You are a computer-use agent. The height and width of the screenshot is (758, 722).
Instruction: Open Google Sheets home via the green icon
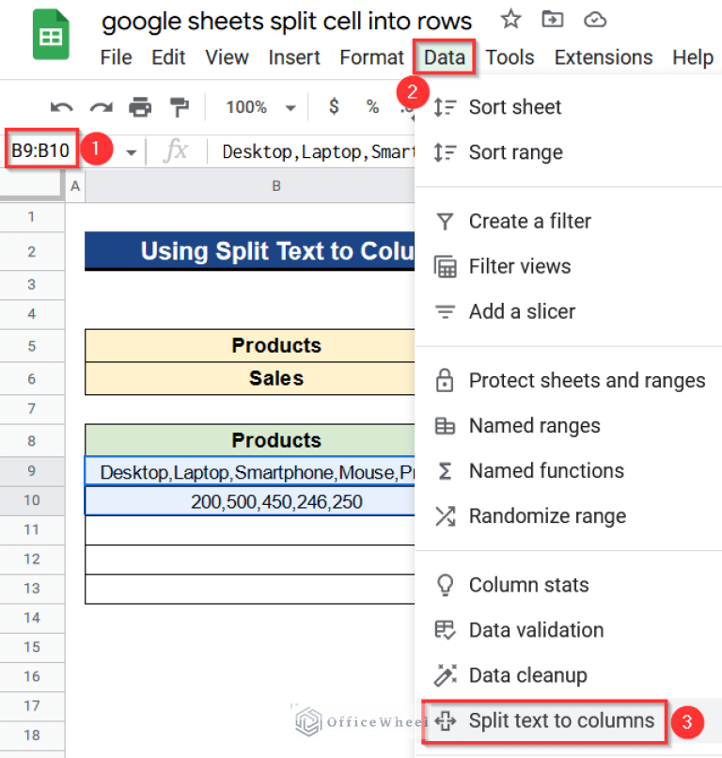(x=50, y=34)
